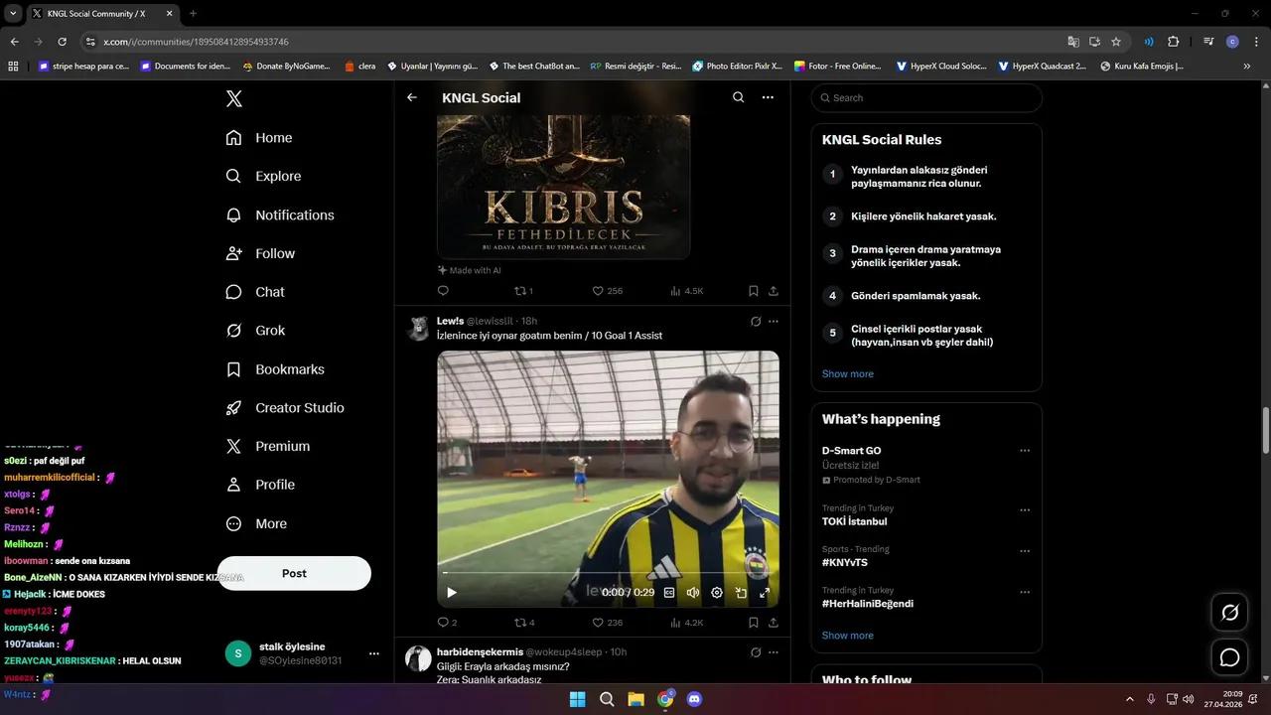Like the Lew!s post with 236 likes

608,623
